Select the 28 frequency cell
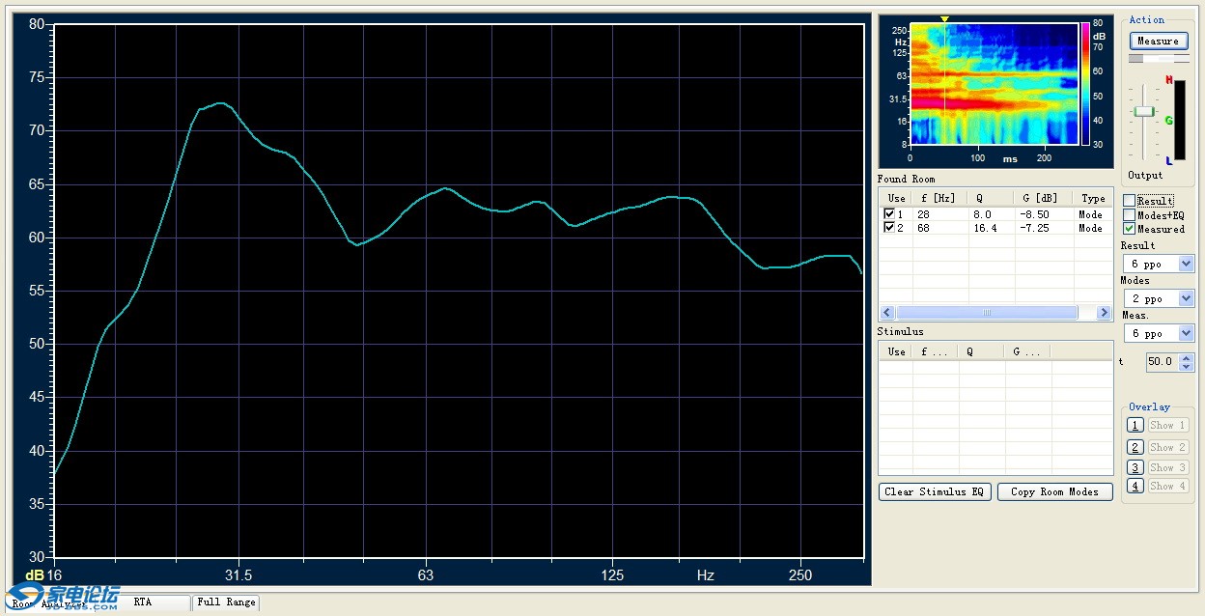This screenshot has width=1205, height=616. point(939,214)
